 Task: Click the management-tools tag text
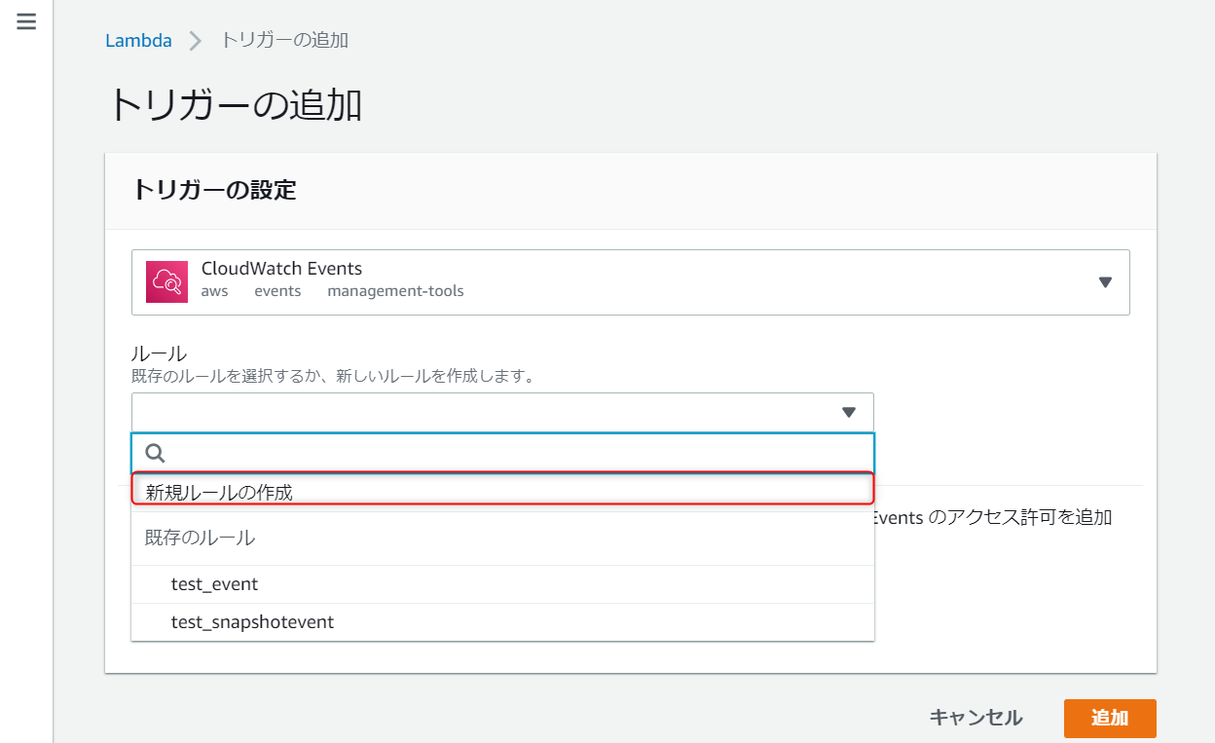tap(395, 291)
